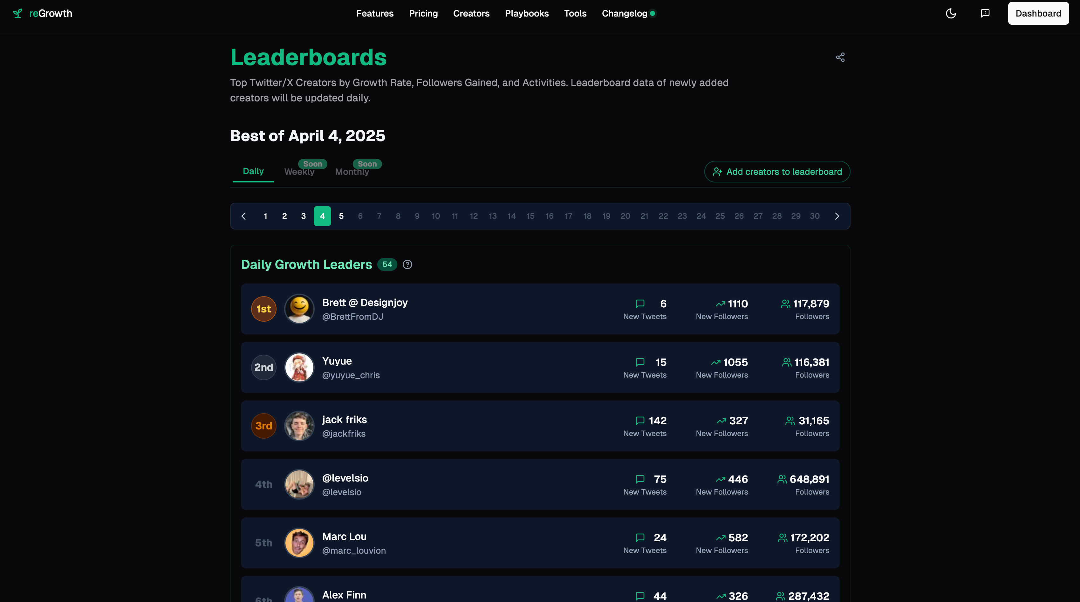Select day 5 in date pagination
Image resolution: width=1080 pixels, height=602 pixels.
(x=341, y=216)
